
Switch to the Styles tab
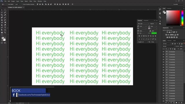pos(171,28)
